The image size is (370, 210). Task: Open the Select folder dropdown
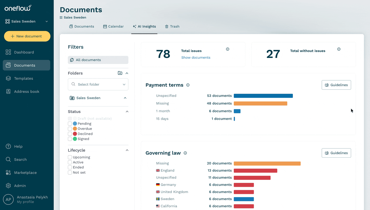(x=98, y=84)
